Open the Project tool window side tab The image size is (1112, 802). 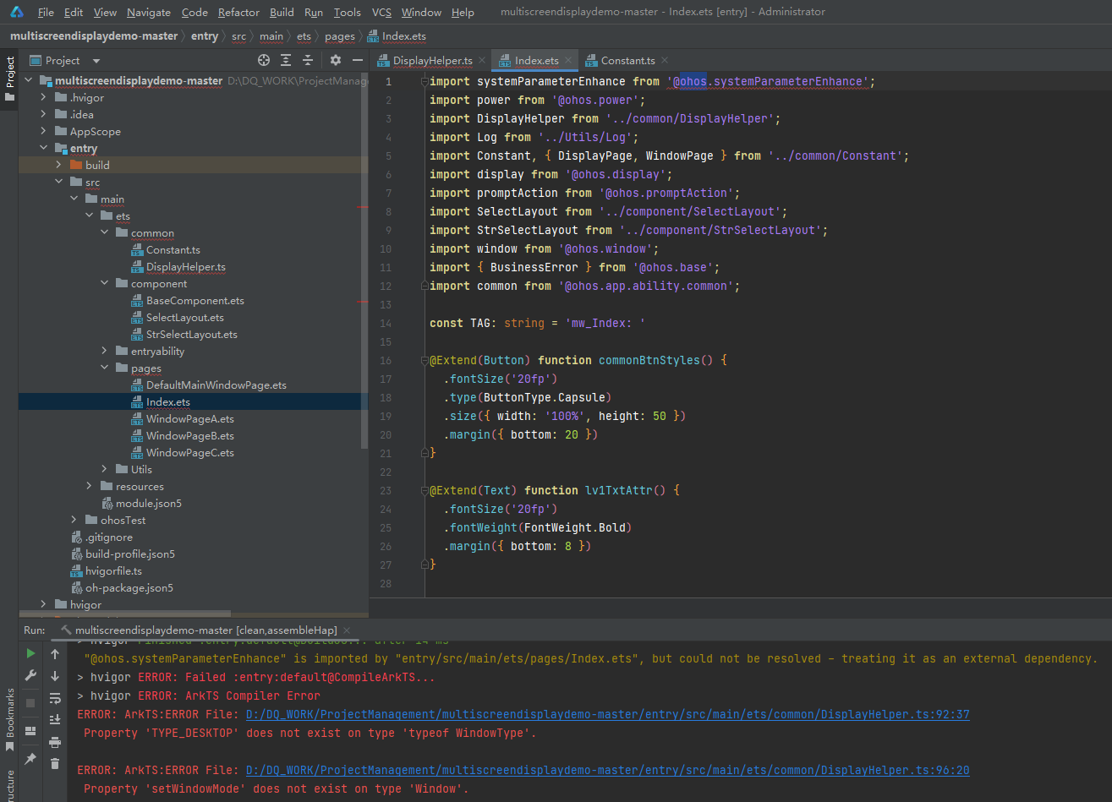point(9,79)
